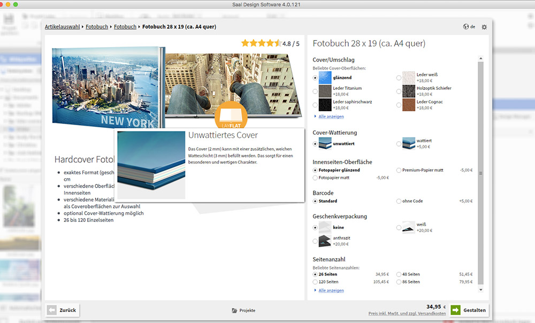Click the anthrazit gift box image

[325, 241]
